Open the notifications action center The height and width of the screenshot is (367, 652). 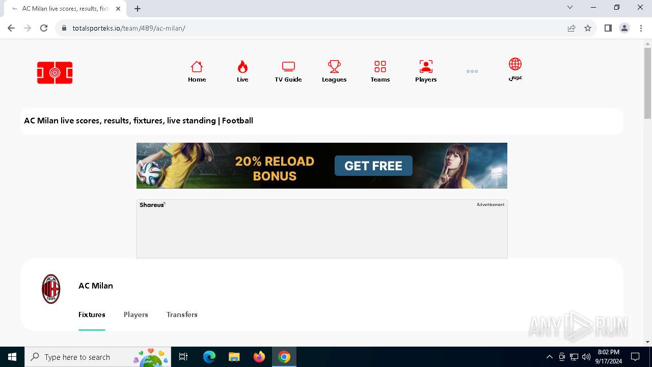click(x=635, y=357)
